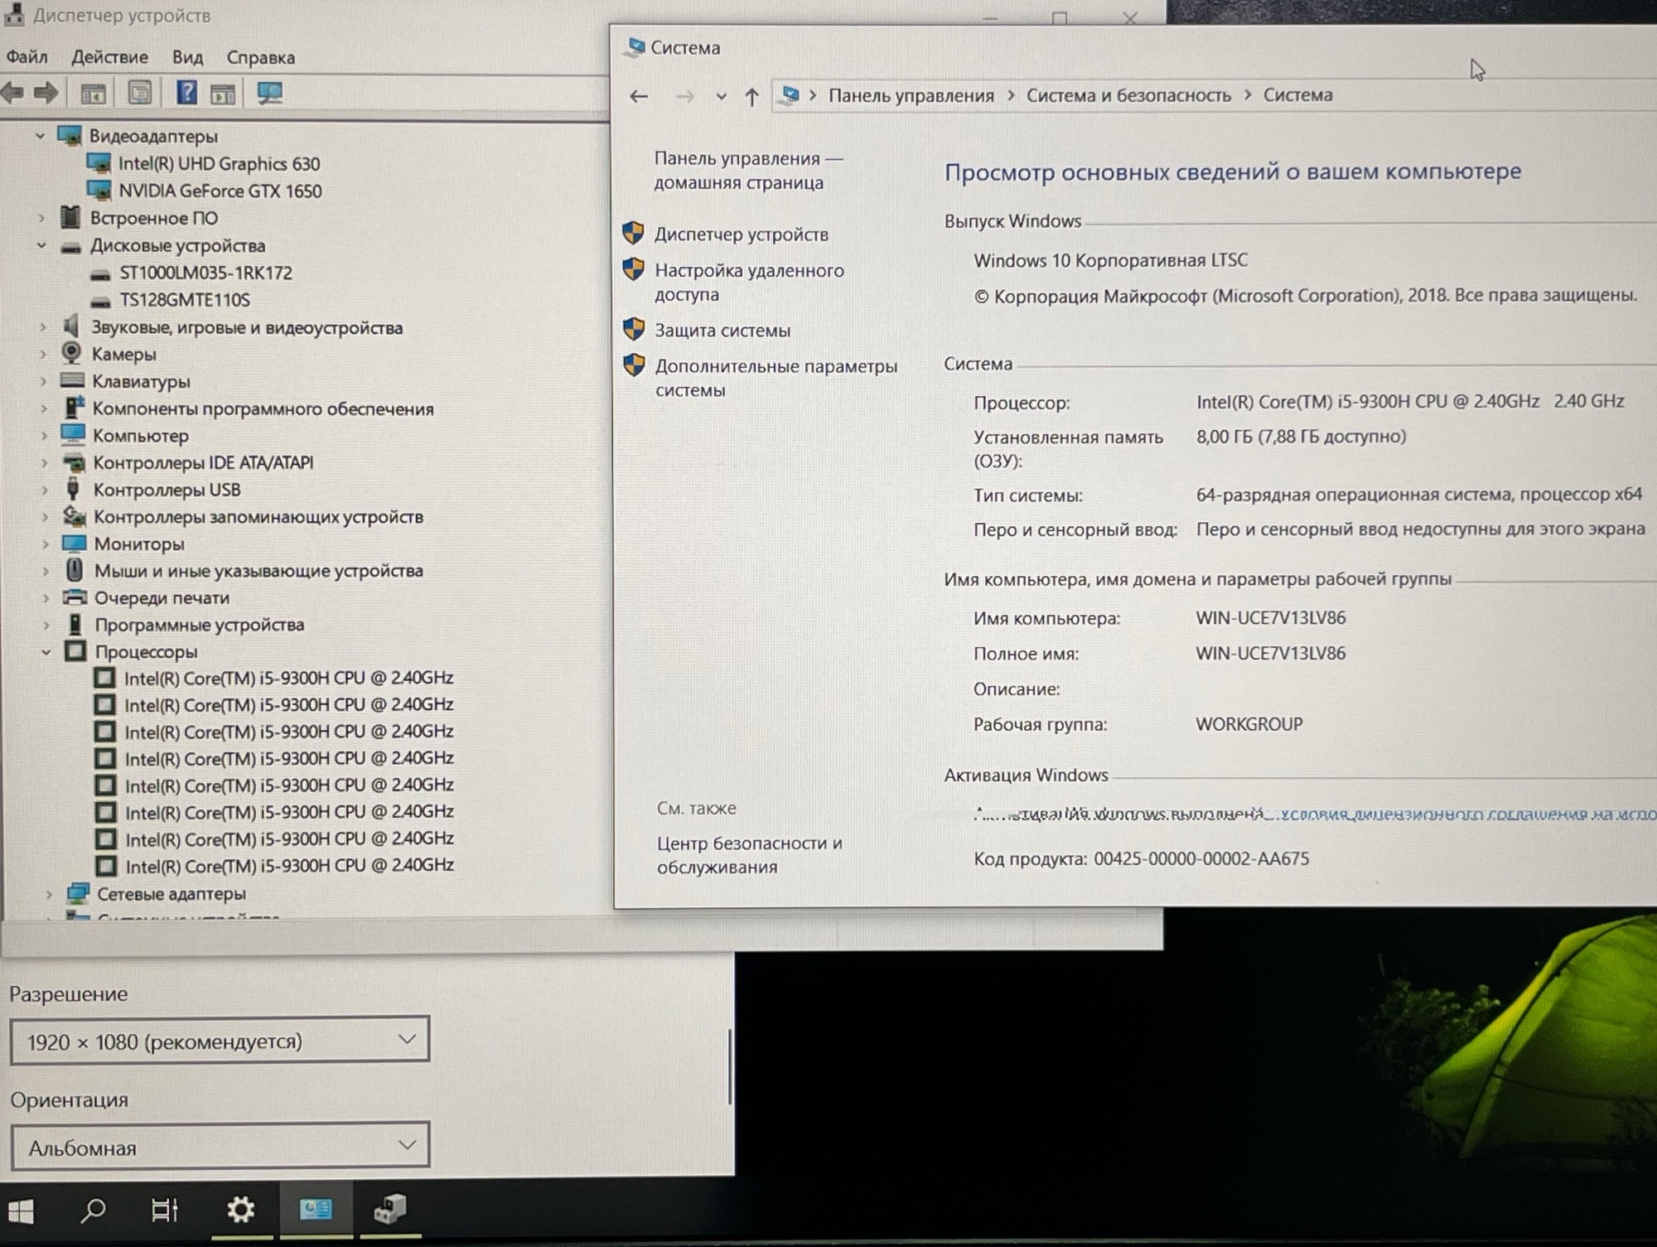Click the taskbar Search magnifier icon
1657x1247 pixels.
[x=92, y=1211]
